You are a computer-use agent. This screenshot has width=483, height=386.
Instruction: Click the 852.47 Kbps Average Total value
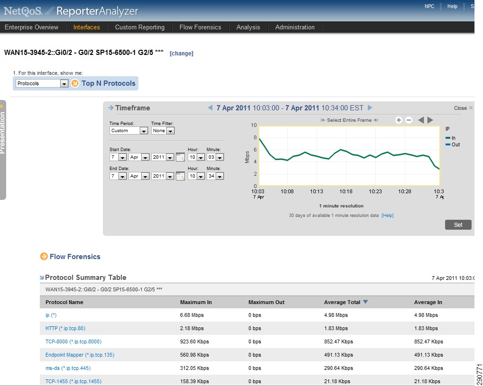[x=338, y=341]
